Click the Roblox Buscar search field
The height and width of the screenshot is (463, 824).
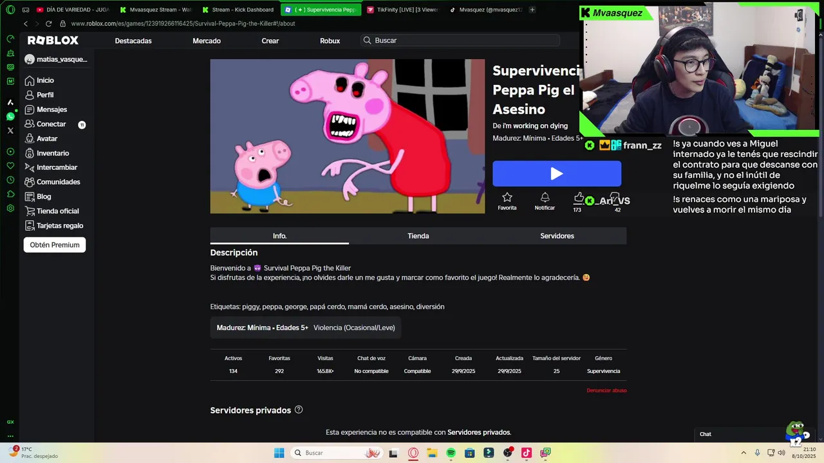[460, 41]
